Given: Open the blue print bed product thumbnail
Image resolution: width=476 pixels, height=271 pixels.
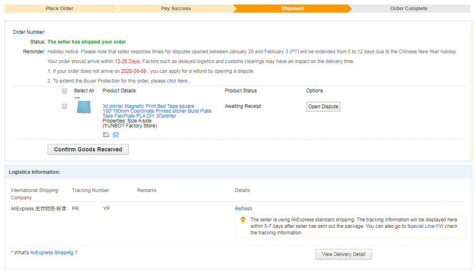Looking at the screenshot, I should click(x=84, y=107).
